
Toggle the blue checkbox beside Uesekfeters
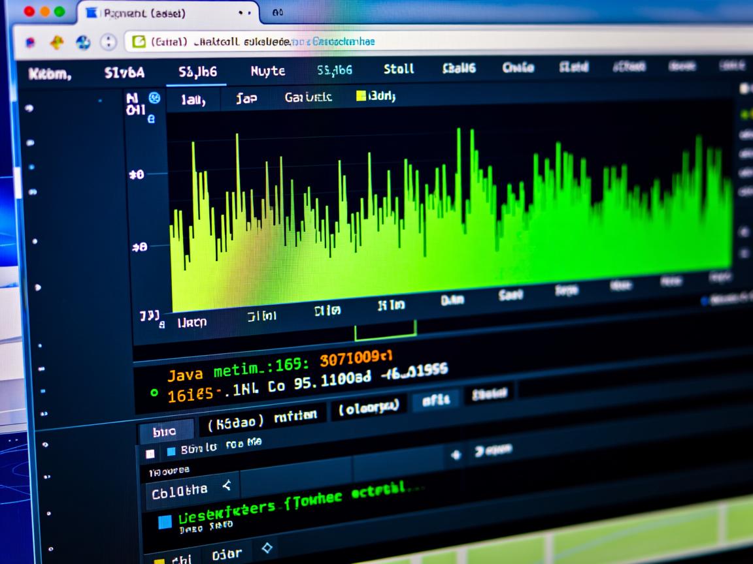pyautogui.click(x=165, y=520)
